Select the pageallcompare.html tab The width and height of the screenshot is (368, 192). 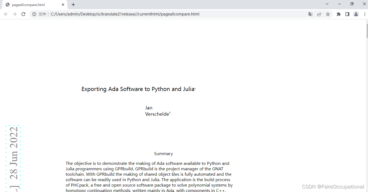pos(35,5)
